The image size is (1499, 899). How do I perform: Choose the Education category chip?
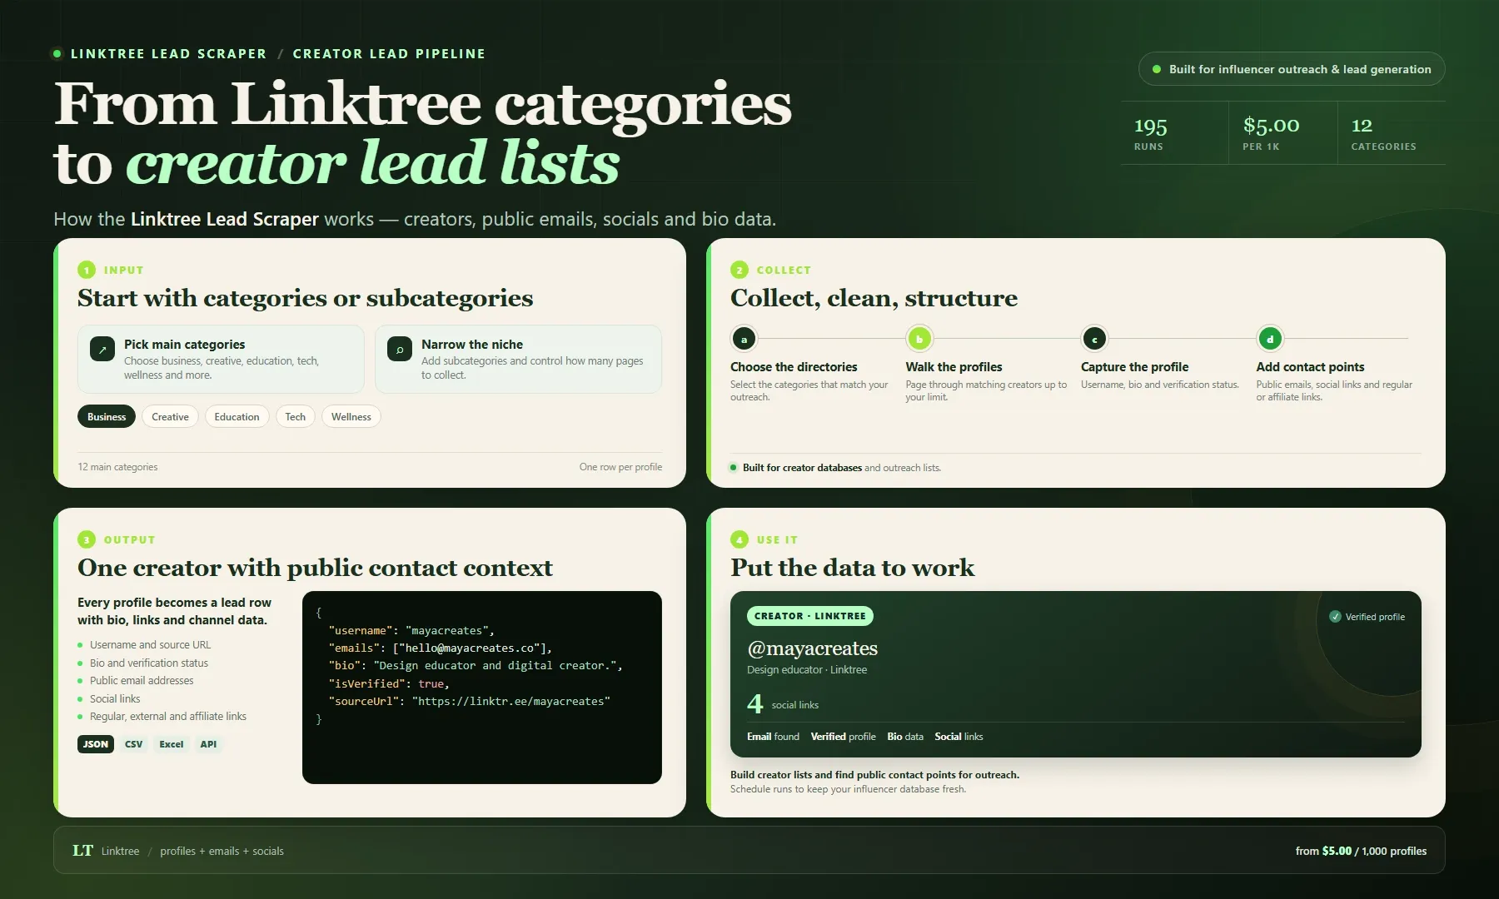point(237,416)
